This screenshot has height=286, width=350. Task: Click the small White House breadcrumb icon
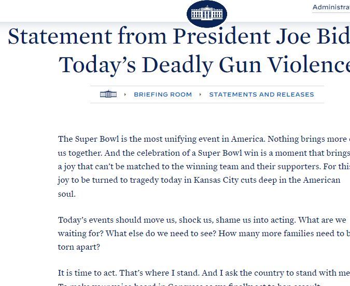(x=108, y=94)
